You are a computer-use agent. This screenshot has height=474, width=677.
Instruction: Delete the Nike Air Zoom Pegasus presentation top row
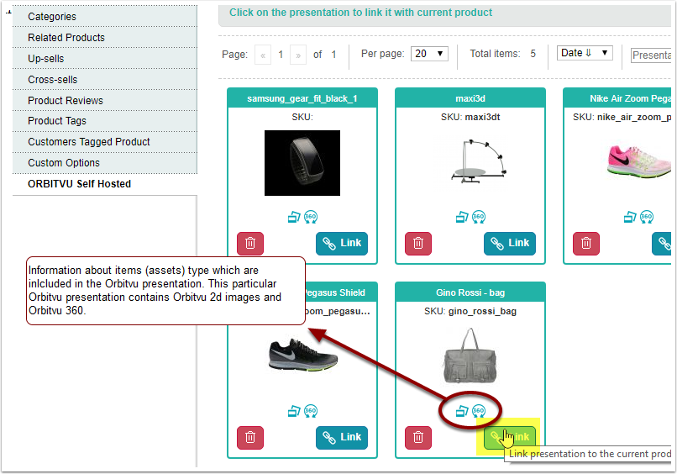point(586,243)
